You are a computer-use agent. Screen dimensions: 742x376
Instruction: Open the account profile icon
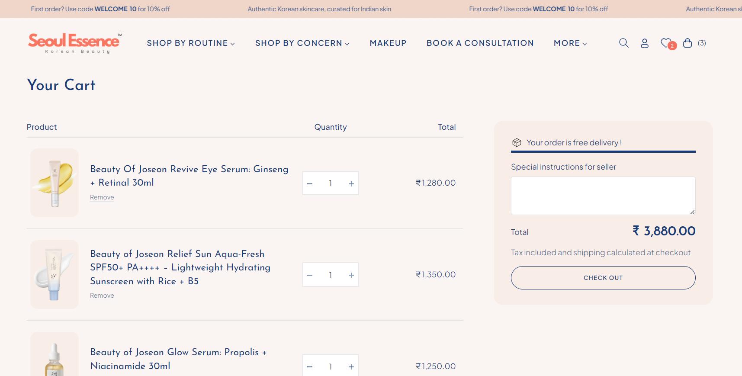(x=645, y=43)
